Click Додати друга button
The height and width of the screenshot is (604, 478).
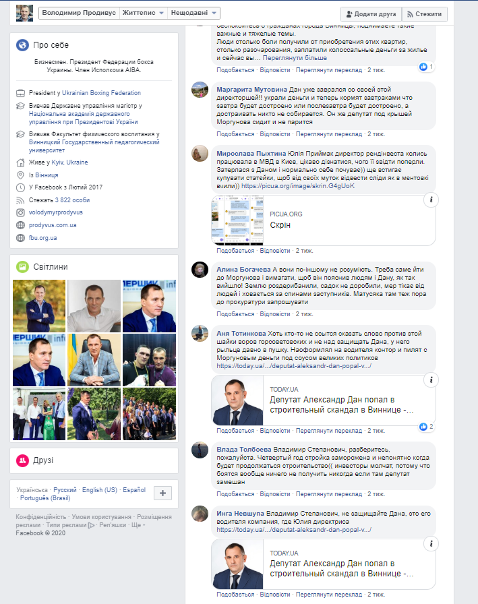coord(371,14)
